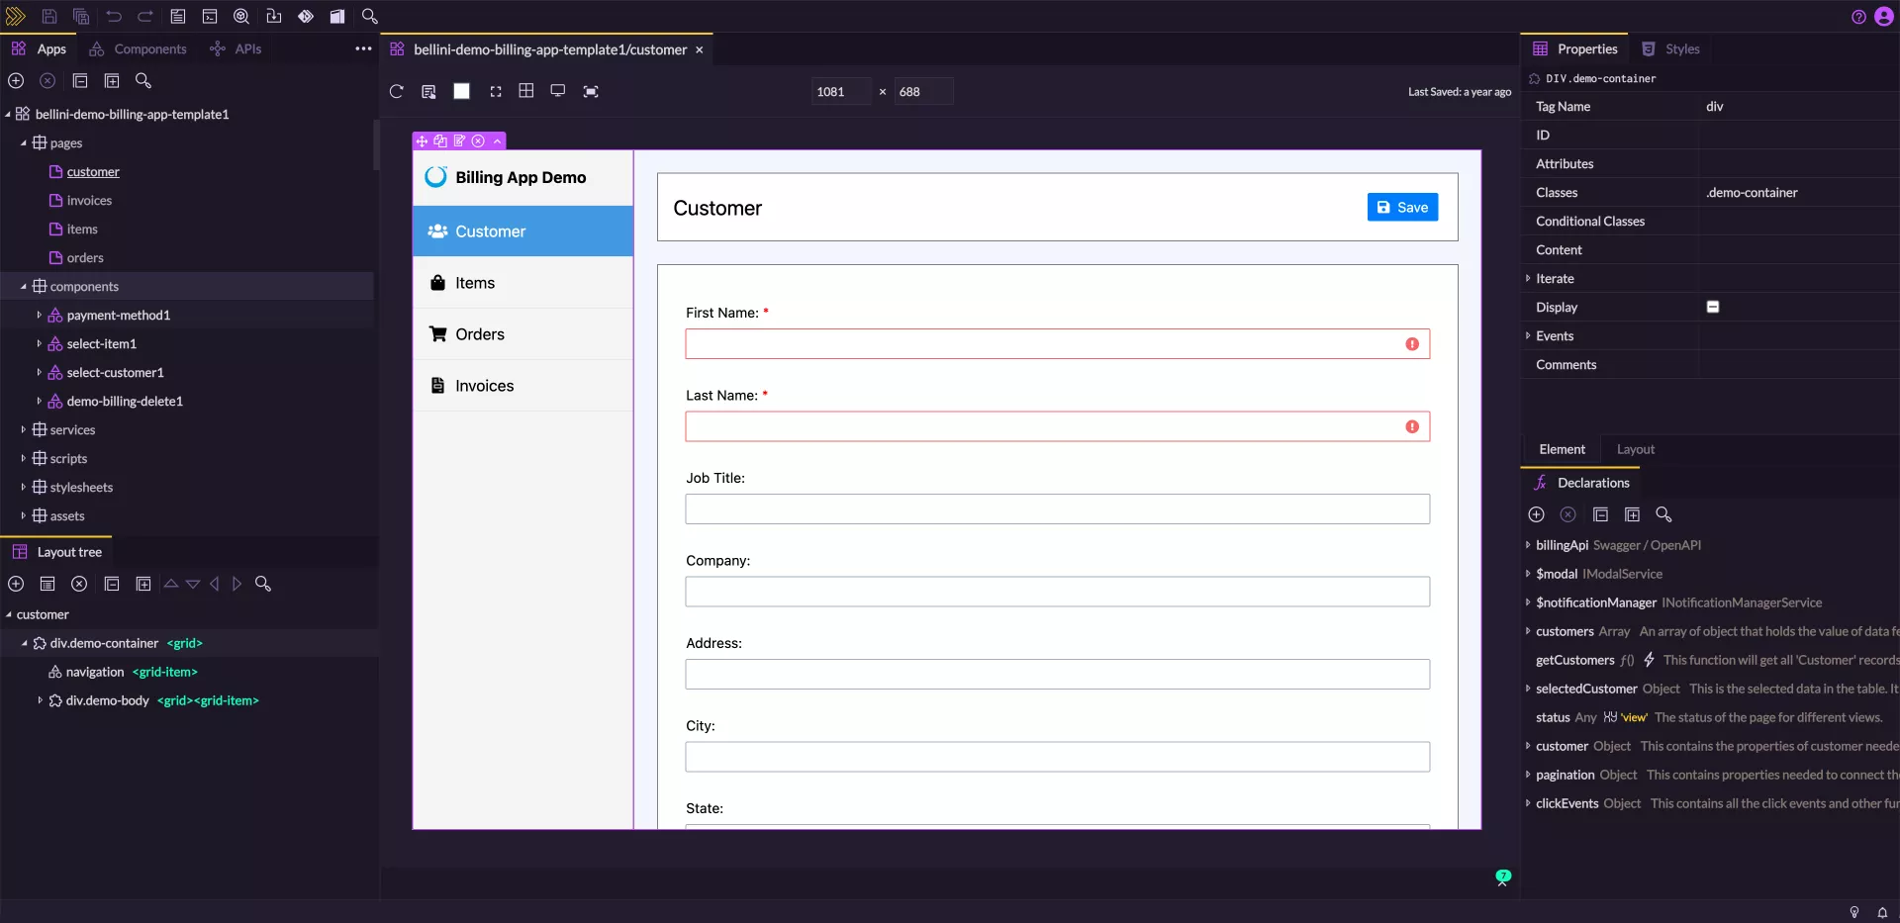Click the import arrow icon in the top toolbar

pos(274,16)
